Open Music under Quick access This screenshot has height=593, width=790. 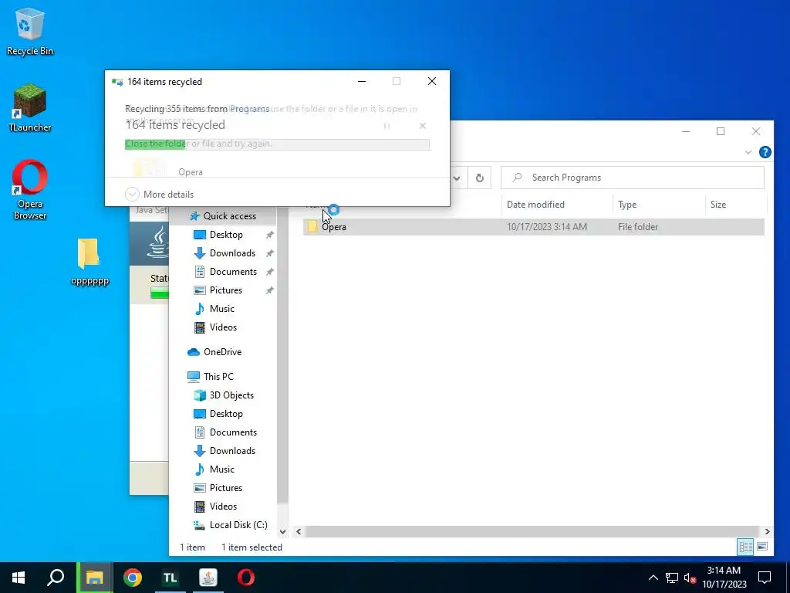(x=221, y=309)
